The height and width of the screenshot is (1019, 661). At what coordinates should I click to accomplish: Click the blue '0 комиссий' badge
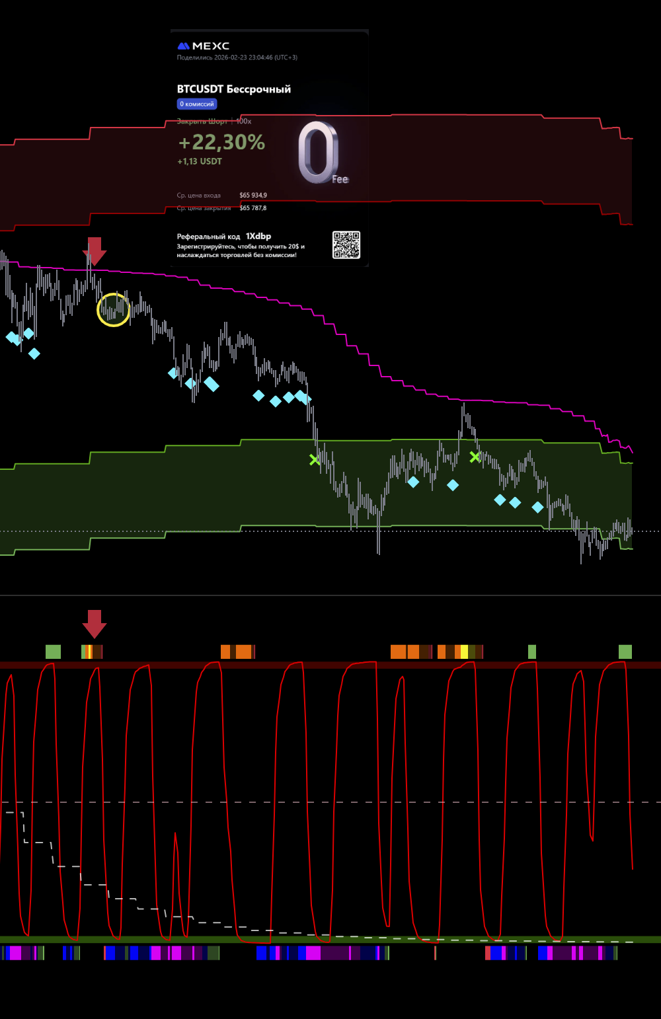(x=197, y=104)
